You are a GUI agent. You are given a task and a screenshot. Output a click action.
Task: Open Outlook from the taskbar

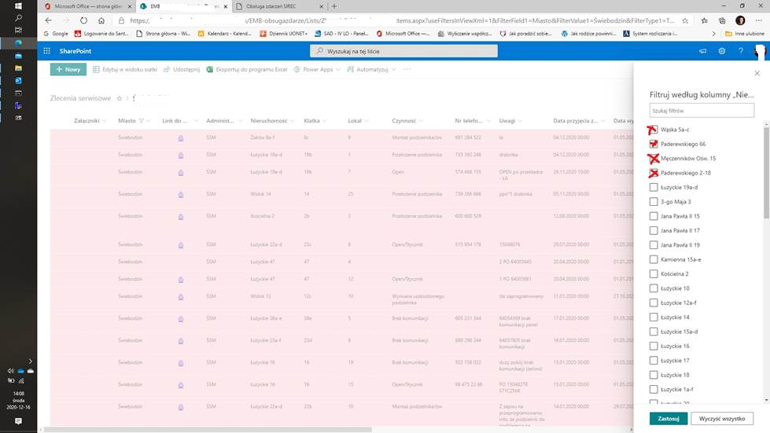[18, 80]
